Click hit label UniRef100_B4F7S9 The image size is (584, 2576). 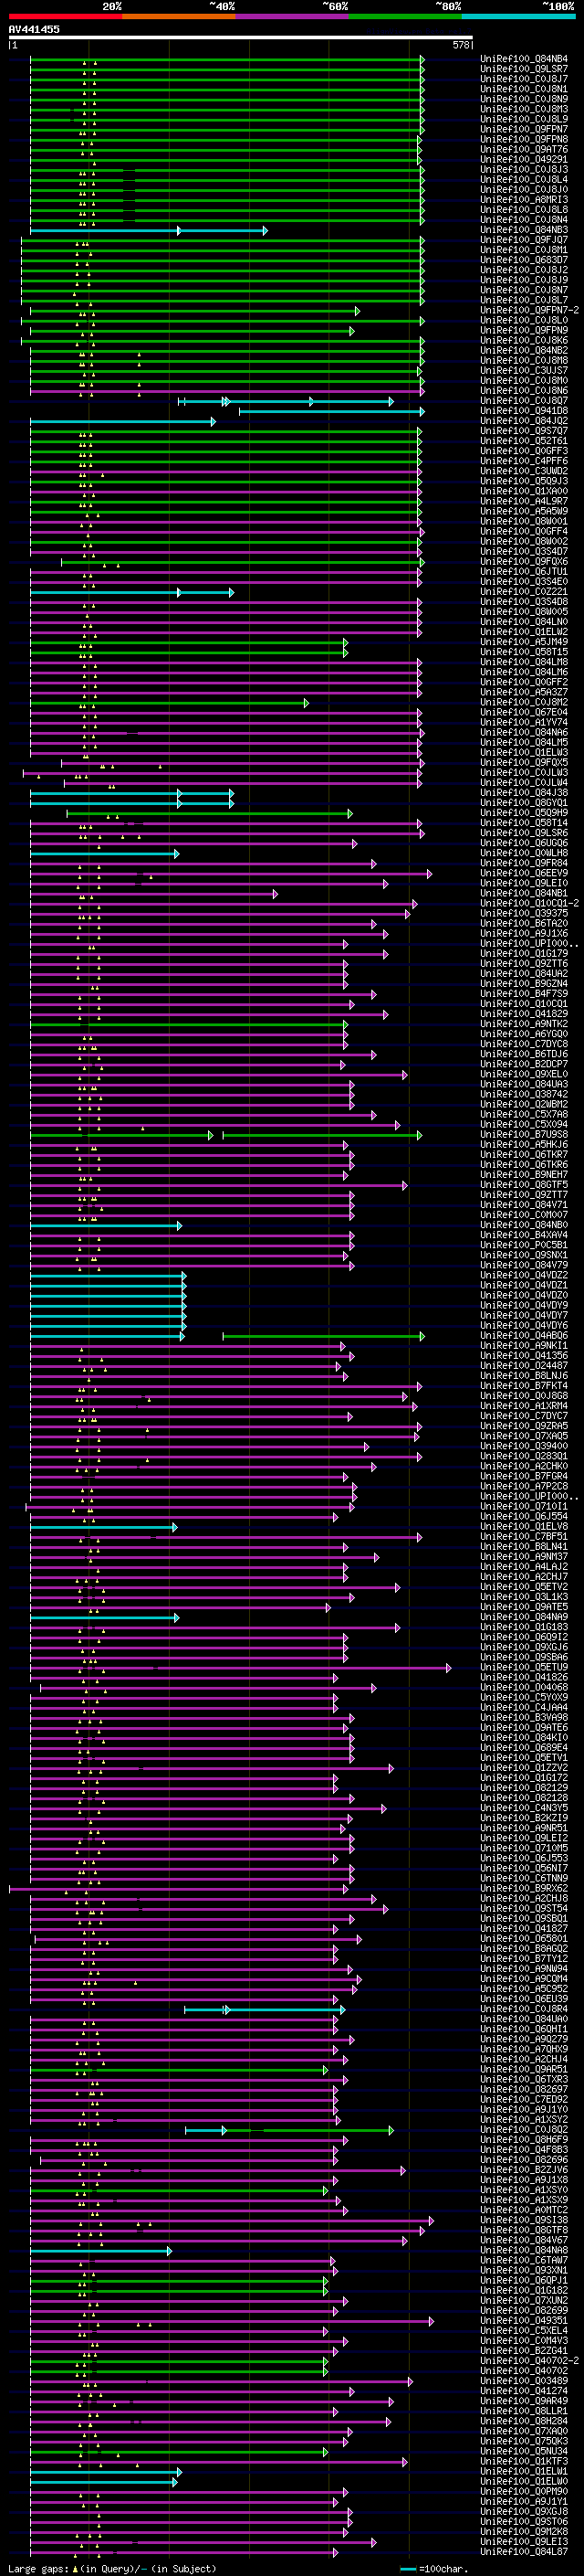click(x=524, y=994)
